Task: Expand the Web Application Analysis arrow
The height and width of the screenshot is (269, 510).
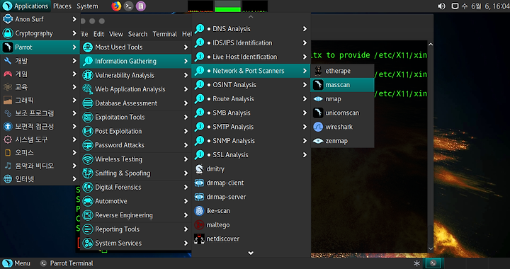Action: click(x=186, y=89)
